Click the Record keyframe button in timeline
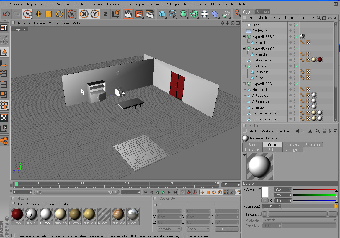 pyautogui.click(x=189, y=192)
